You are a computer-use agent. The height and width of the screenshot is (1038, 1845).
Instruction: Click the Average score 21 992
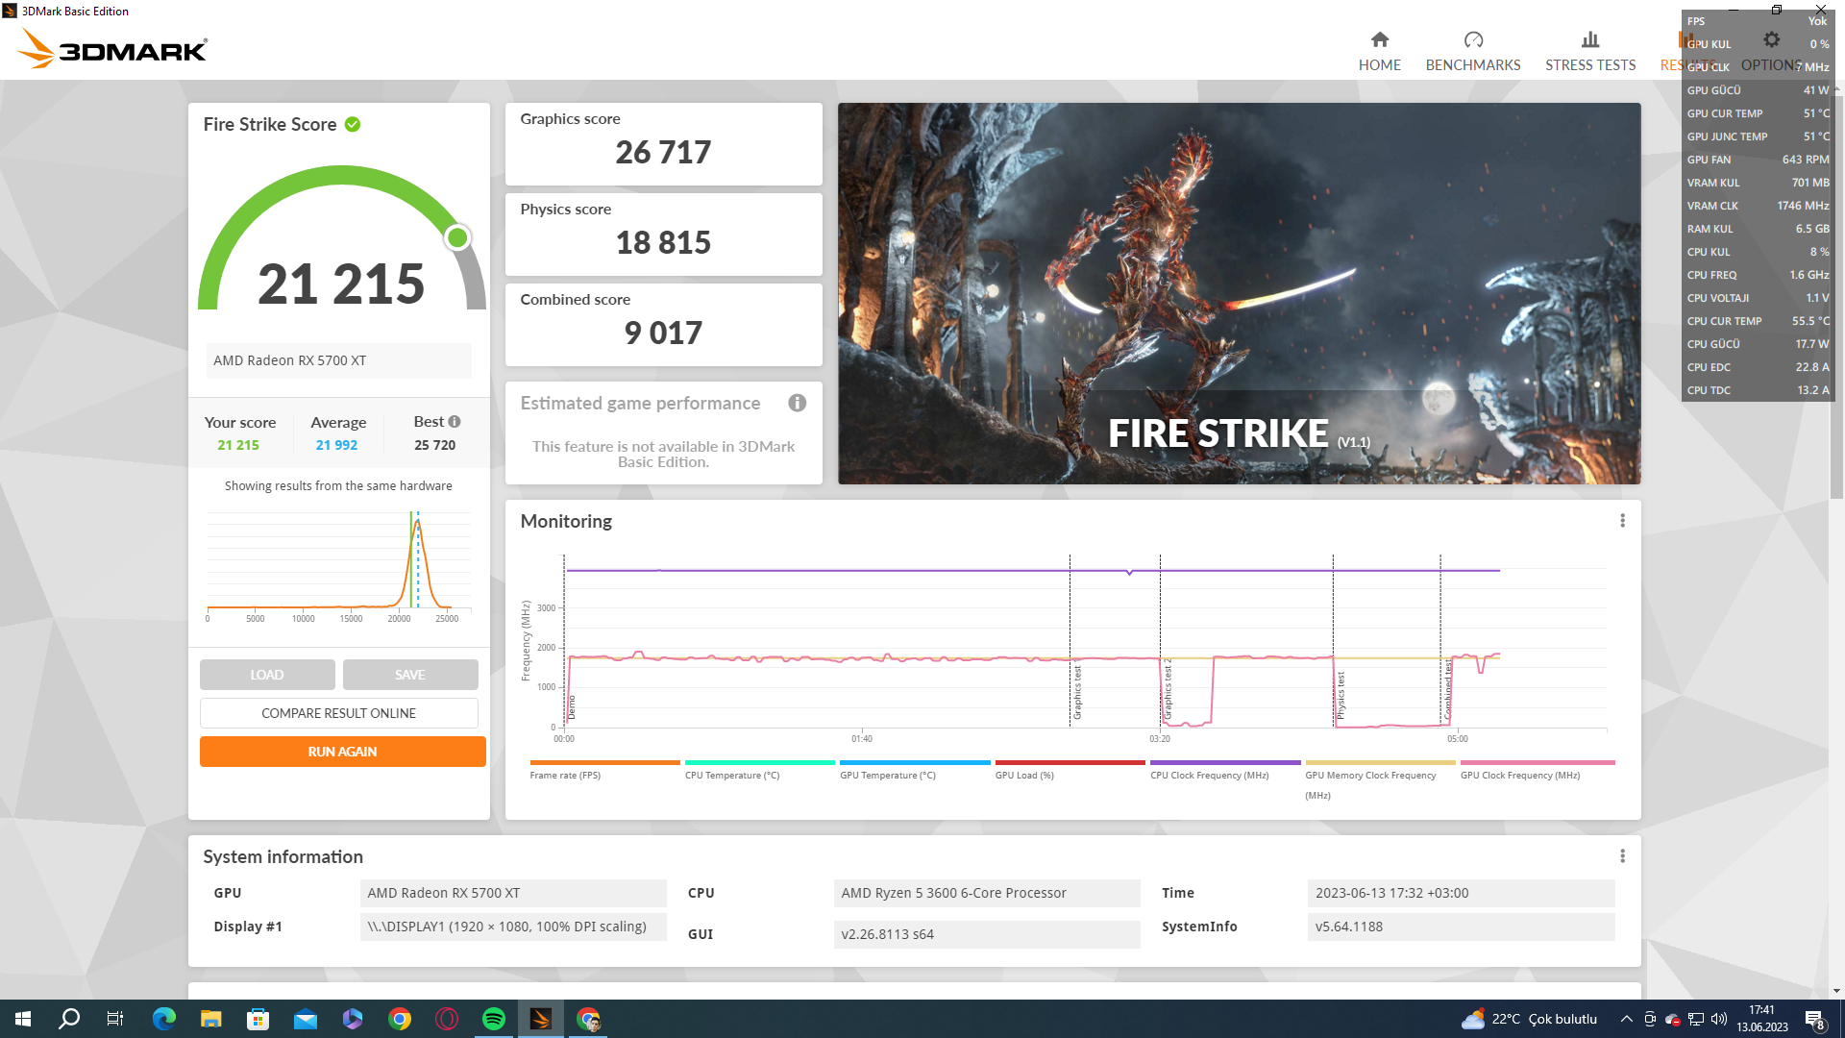(x=336, y=445)
